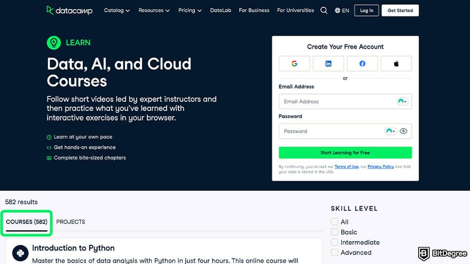Switch to the COURSES (582) tab

(27, 222)
